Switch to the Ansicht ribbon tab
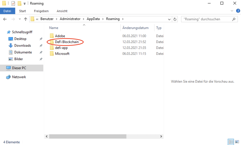 coord(62,11)
